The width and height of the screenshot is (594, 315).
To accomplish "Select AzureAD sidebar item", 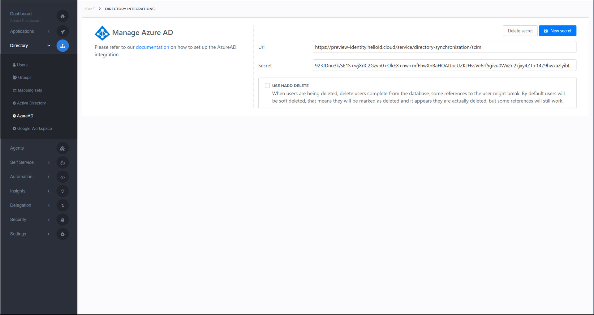I will pyautogui.click(x=23, y=116).
